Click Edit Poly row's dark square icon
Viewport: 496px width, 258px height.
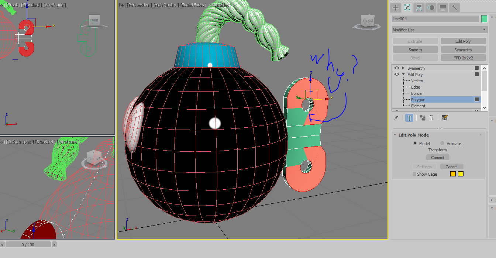[477, 74]
